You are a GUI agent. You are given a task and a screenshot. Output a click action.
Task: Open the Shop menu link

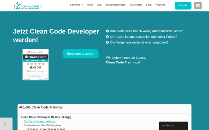pyautogui.click(x=149, y=5)
